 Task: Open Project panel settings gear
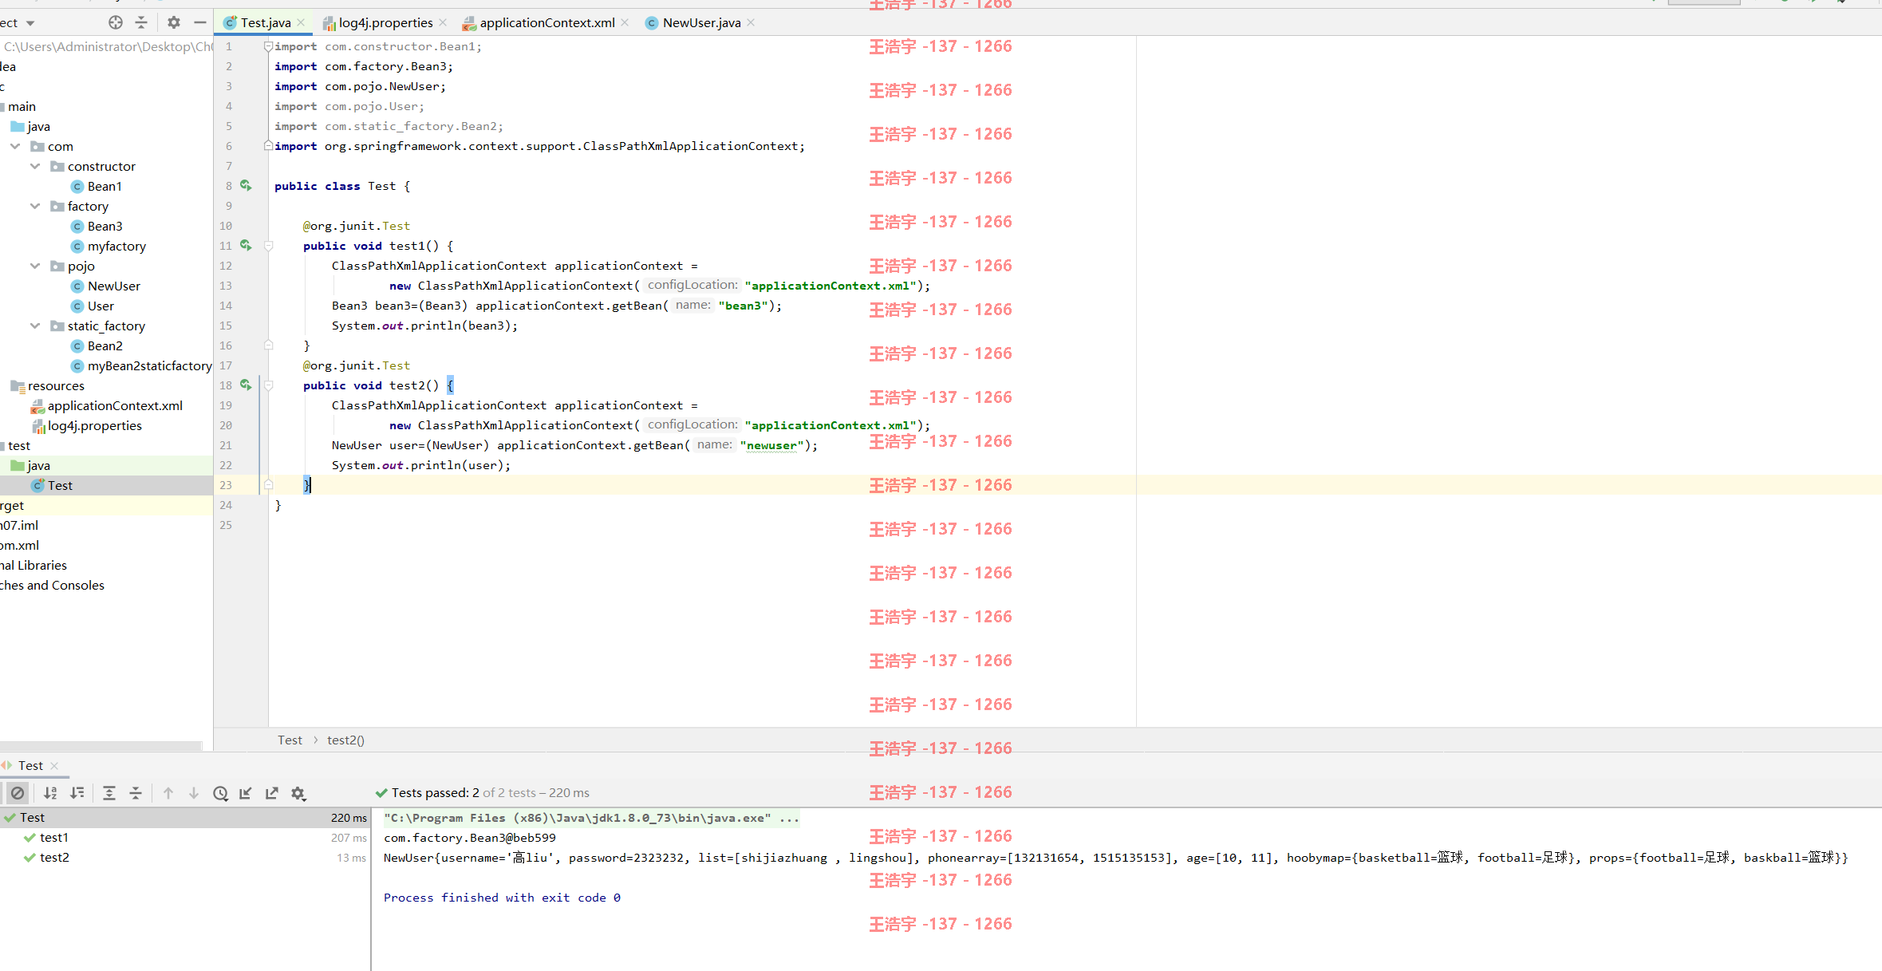pyautogui.click(x=174, y=22)
